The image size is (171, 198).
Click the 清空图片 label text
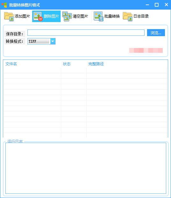pyautogui.click(x=80, y=16)
